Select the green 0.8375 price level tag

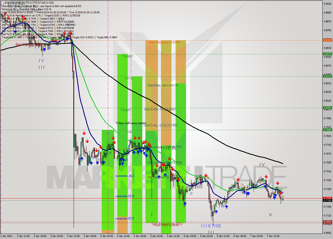[x=327, y=76]
